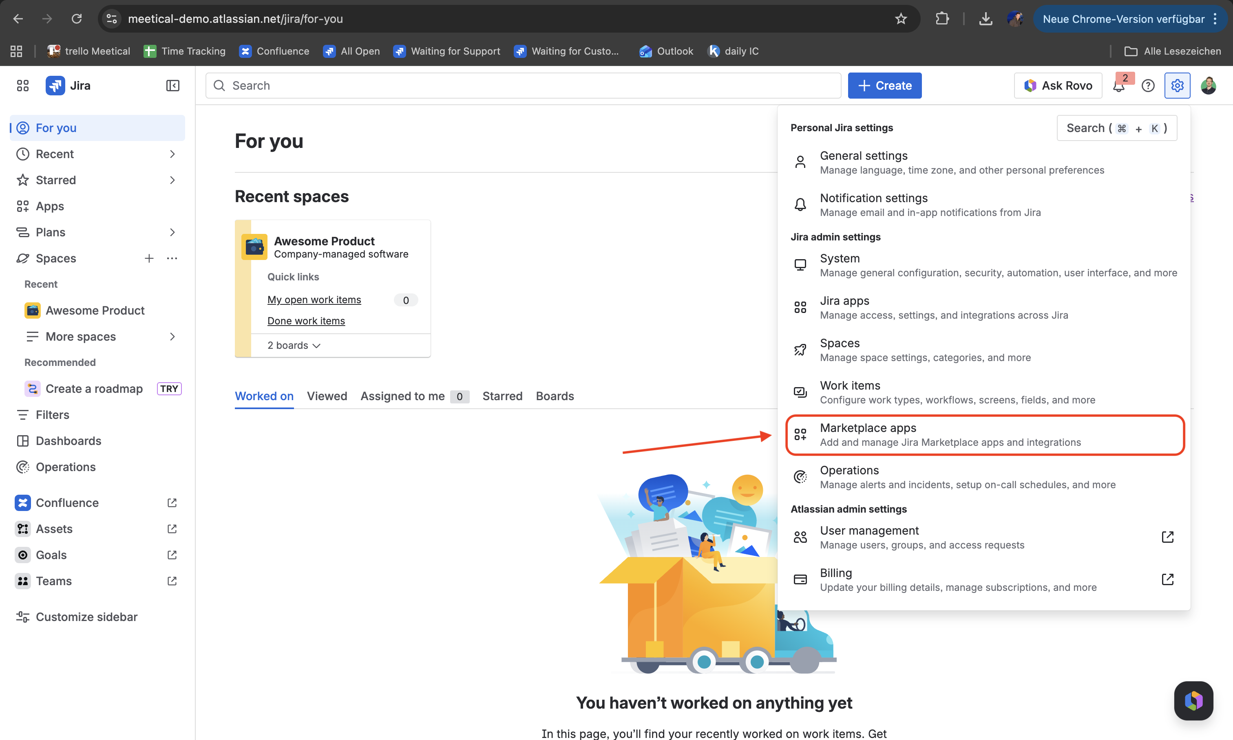Click the Awesome Product space card icon

point(254,247)
